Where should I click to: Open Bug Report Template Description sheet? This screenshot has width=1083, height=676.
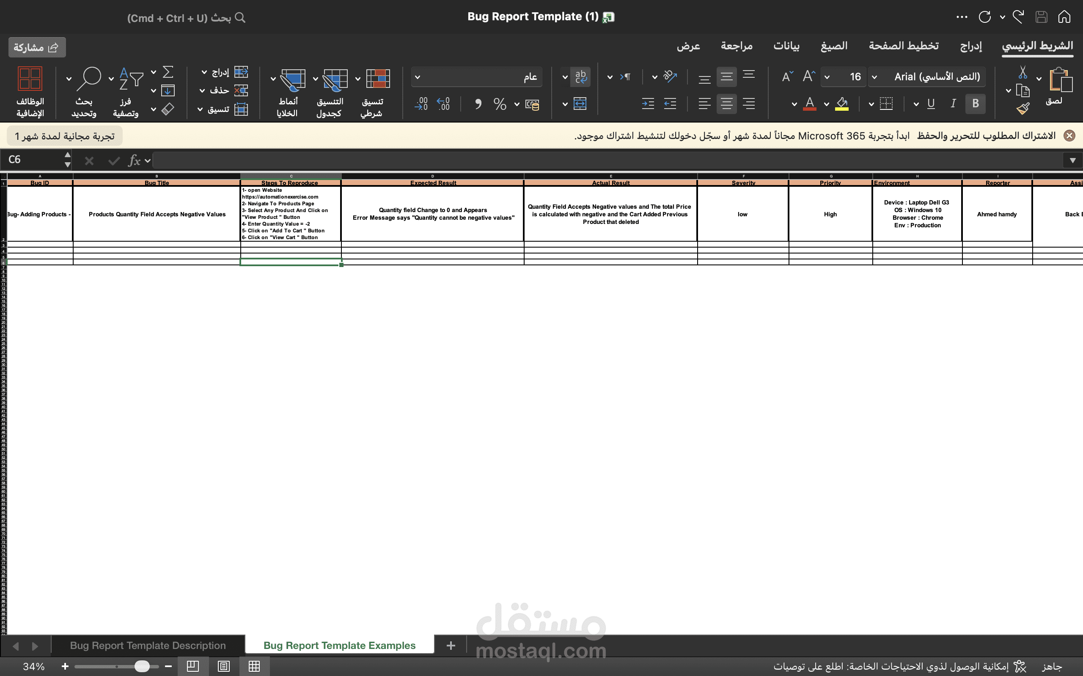(148, 645)
